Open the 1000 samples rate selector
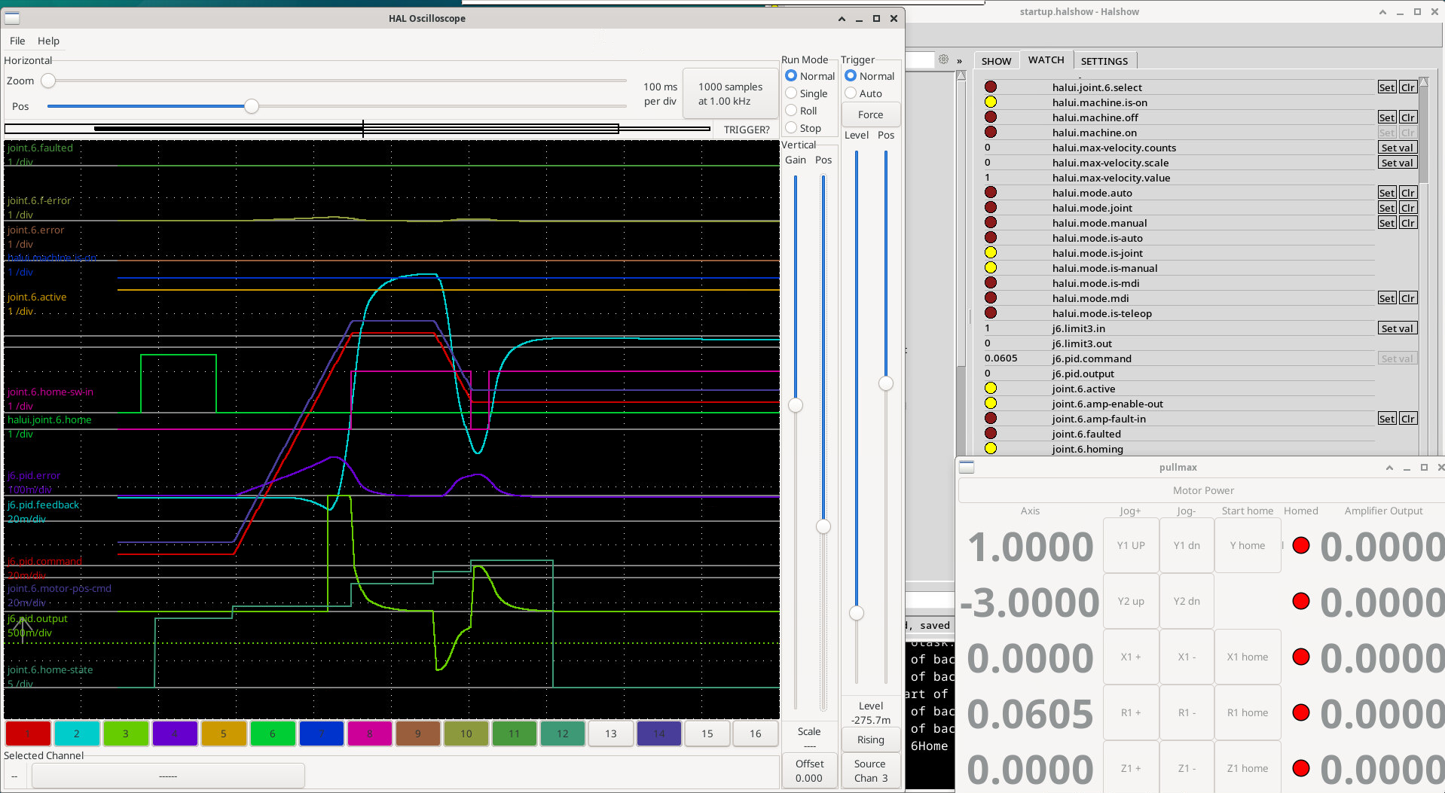 [x=729, y=94]
